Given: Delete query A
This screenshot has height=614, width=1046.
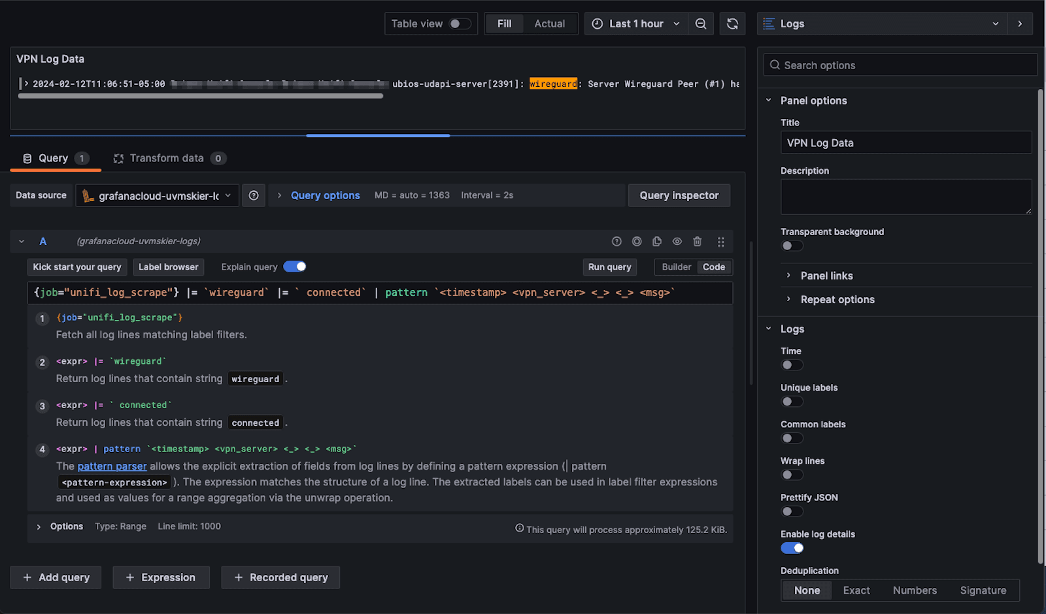Looking at the screenshot, I should [698, 242].
